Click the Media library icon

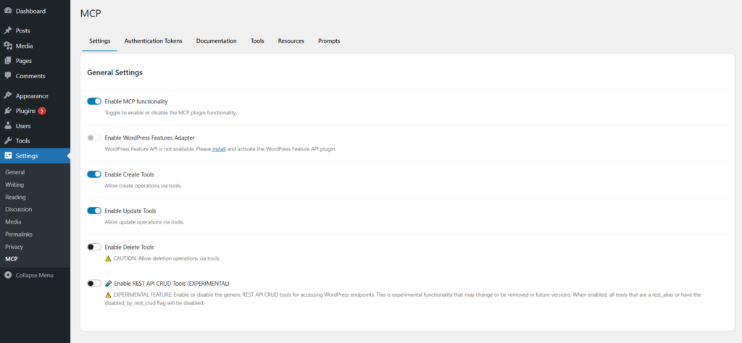pyautogui.click(x=8, y=46)
